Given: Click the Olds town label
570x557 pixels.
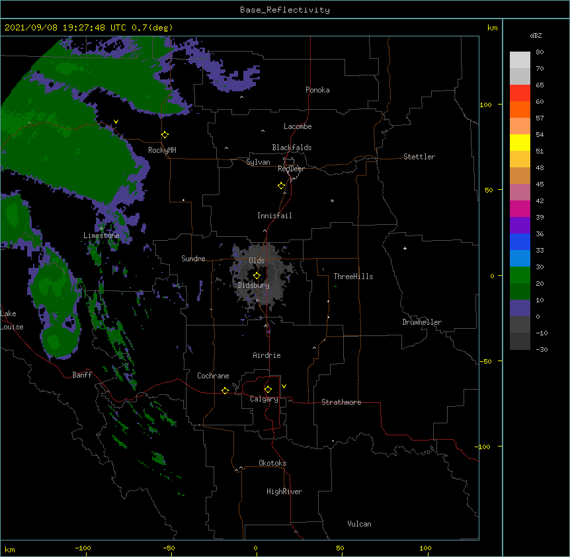Looking at the screenshot, I should click(257, 261).
